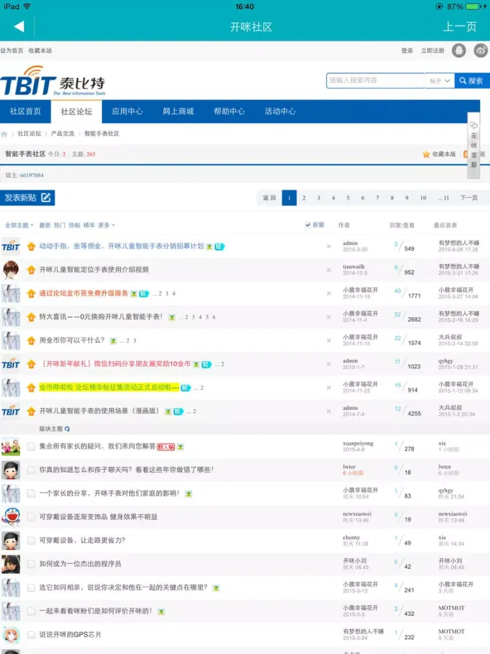This screenshot has height=654, width=490.
Task: Click image icon on 一起来看看咪粉们 thread
Action: point(161,612)
